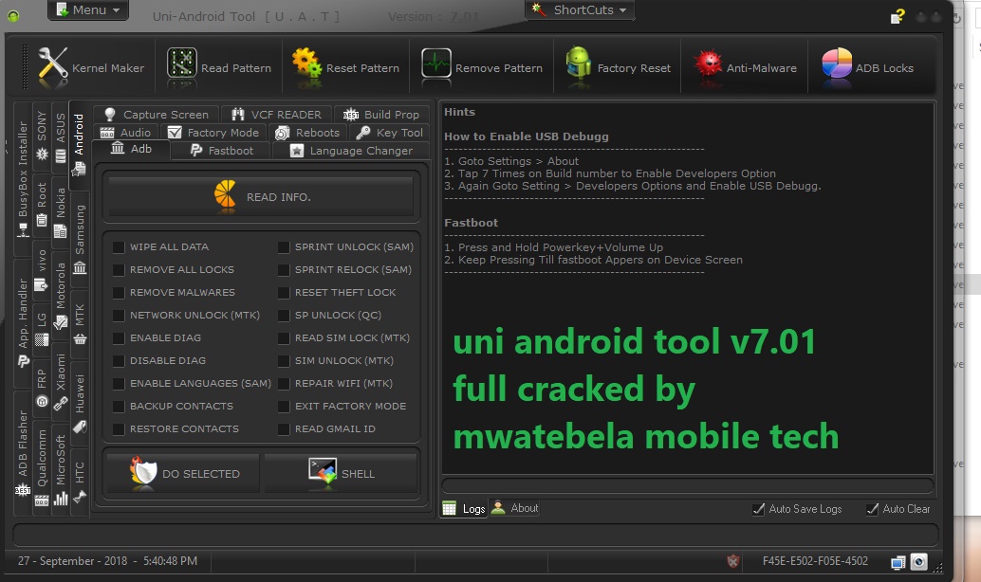Open the Language Changer tab
Viewport: 981px width, 582px height.
click(x=351, y=151)
